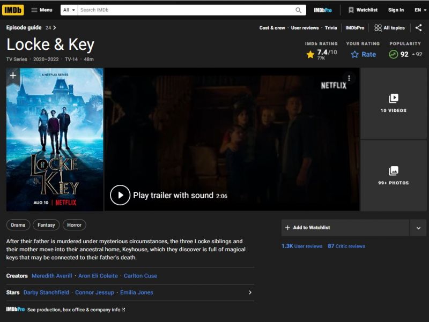Open the User reviews link in the header
Image resolution: width=429 pixels, height=322 pixels.
[305, 28]
